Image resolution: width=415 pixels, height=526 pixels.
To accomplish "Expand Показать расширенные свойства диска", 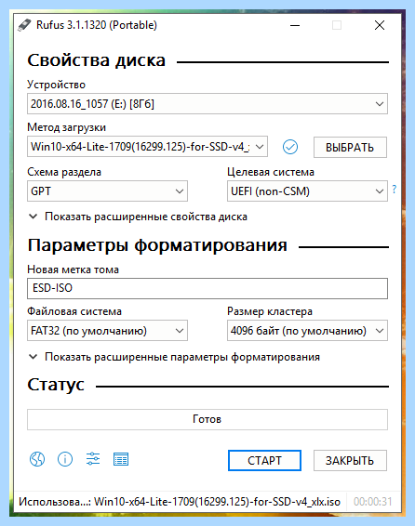I will click(x=138, y=217).
